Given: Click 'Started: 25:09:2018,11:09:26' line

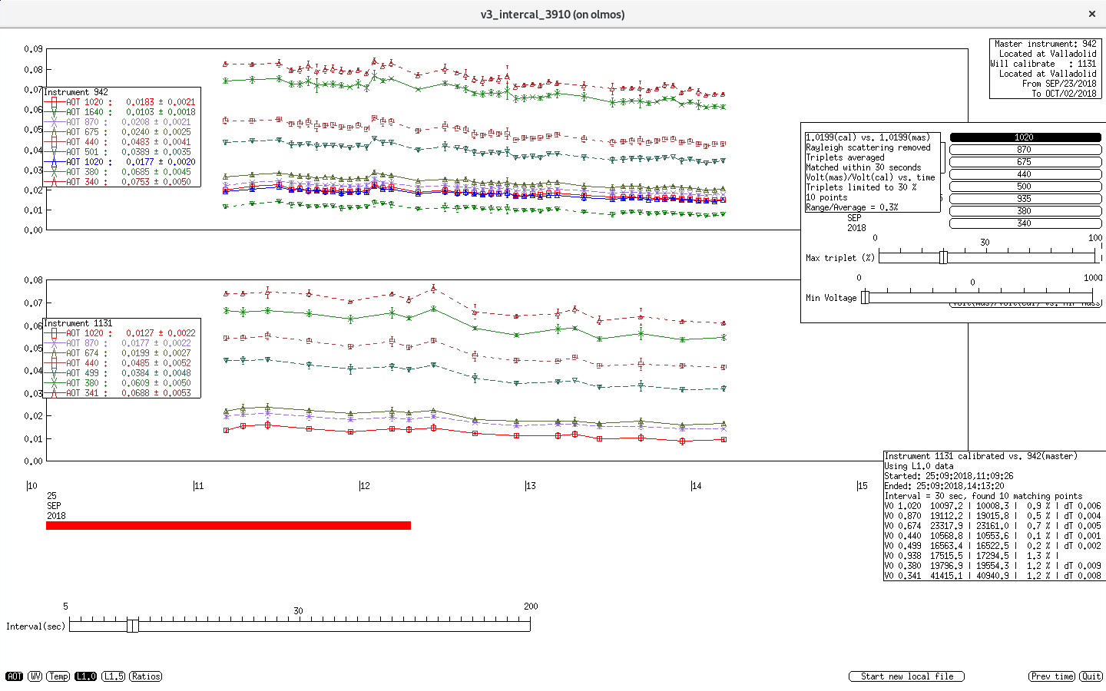Looking at the screenshot, I should [949, 476].
